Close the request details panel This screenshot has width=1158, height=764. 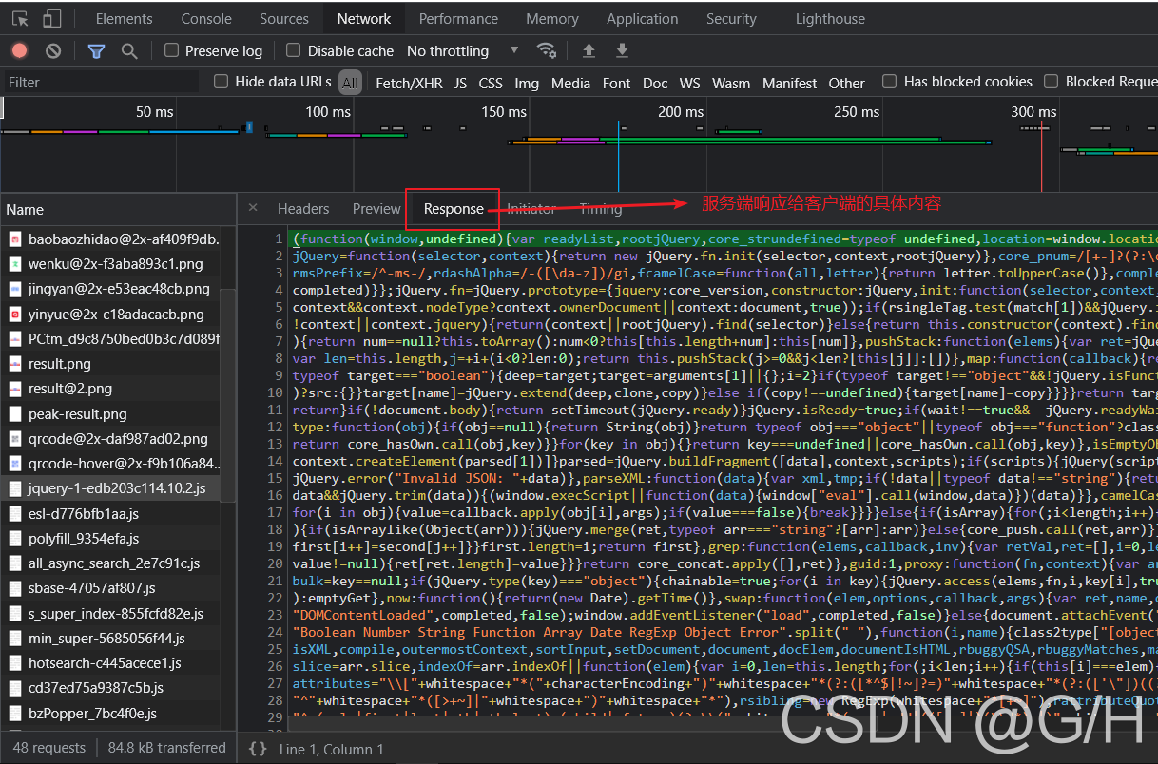pos(253,208)
